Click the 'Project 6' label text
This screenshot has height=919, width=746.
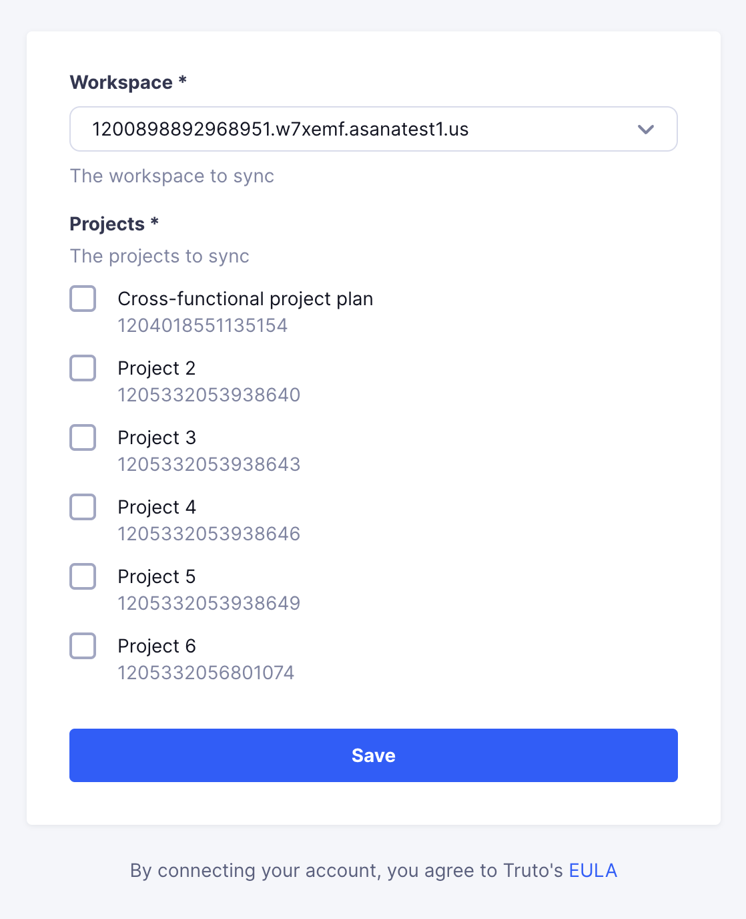(x=157, y=646)
